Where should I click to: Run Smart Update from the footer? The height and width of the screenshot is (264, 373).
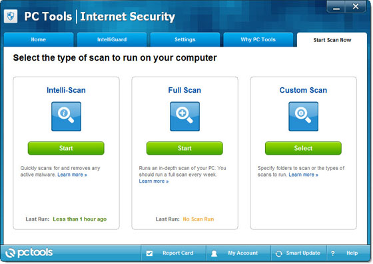pos(298,253)
